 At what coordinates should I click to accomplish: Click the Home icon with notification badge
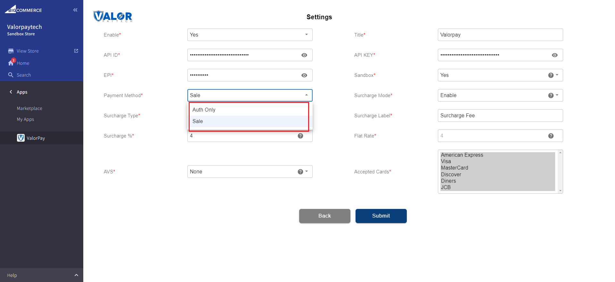[x=12, y=62]
